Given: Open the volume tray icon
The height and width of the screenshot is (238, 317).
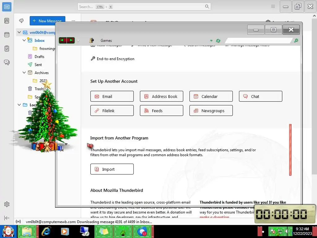Looking at the screenshot, I should tap(287, 231).
